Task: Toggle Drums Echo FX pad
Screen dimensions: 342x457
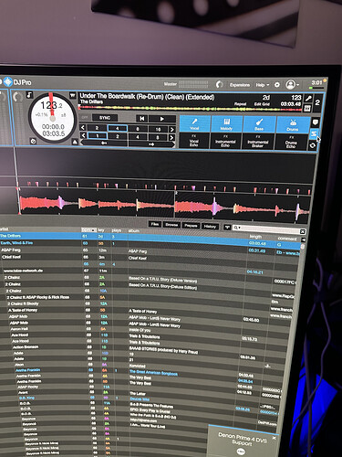Action: [x=291, y=142]
